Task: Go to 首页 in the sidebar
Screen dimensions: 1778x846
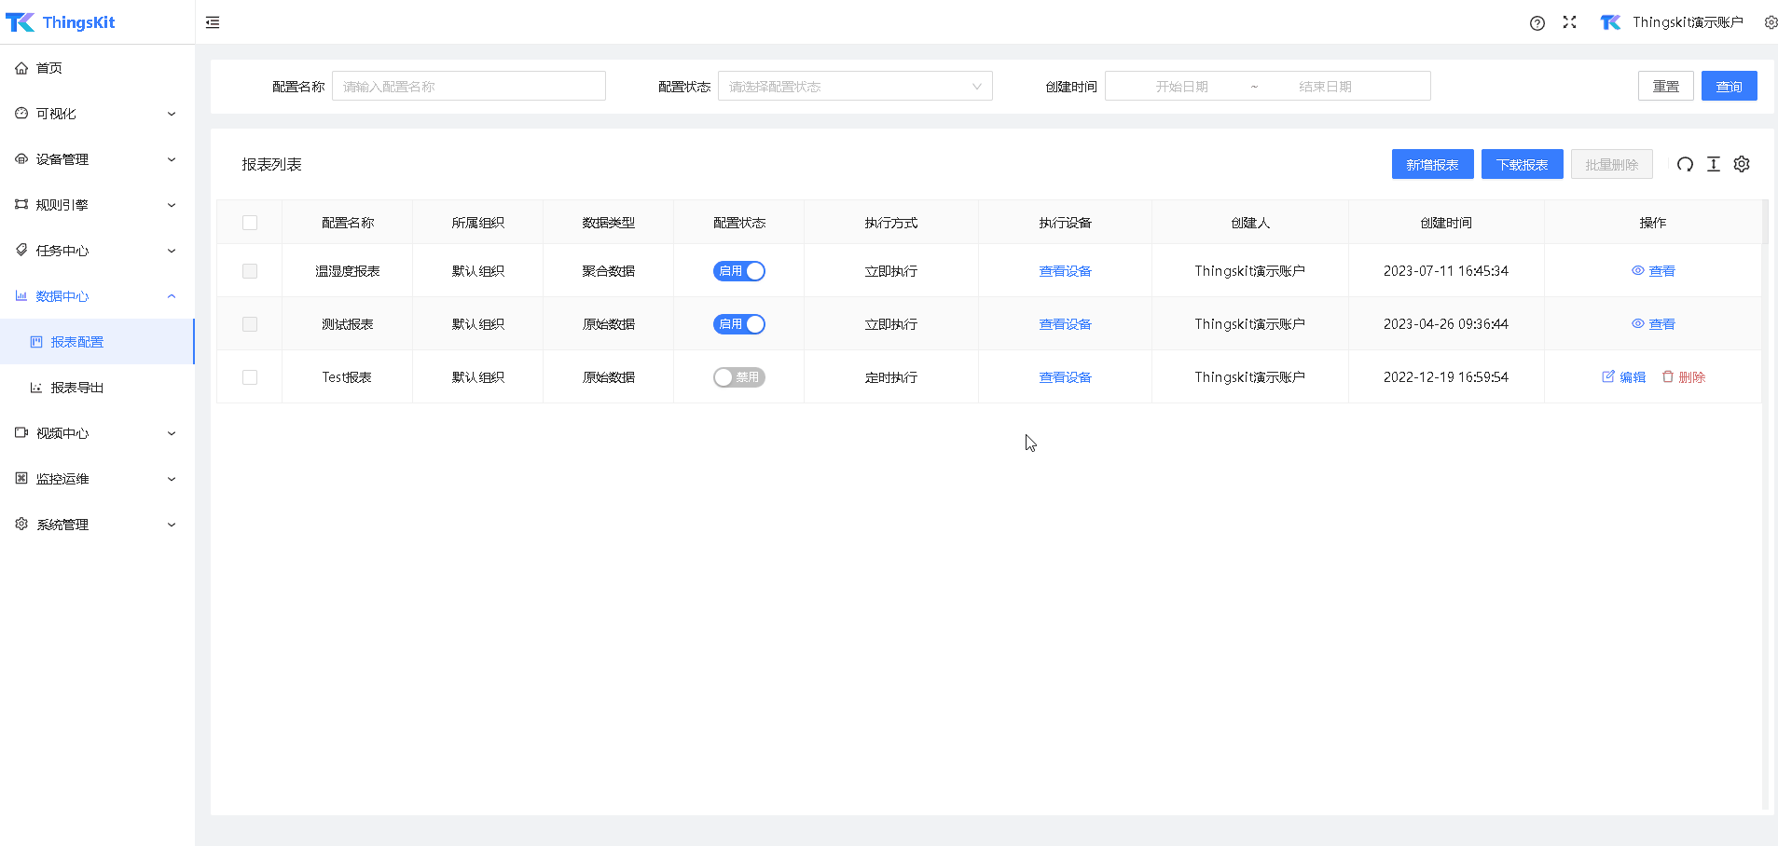Action: [x=49, y=68]
